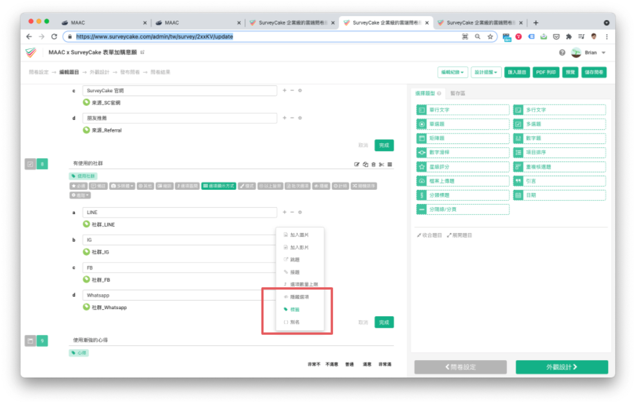
Task: Go to the next step 外觀設計 button
Action: pyautogui.click(x=562, y=367)
